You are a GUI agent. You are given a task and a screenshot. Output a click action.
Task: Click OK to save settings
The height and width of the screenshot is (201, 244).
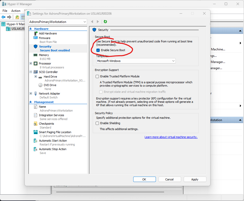click(x=144, y=179)
